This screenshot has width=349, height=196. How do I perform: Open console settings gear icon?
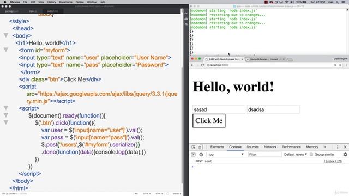(x=345, y=155)
